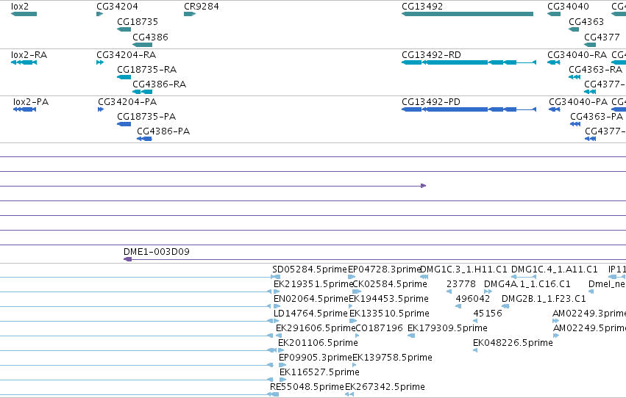This screenshot has width=626, height=398.
Task: Select the CG18735 gene label
Action: [138, 21]
